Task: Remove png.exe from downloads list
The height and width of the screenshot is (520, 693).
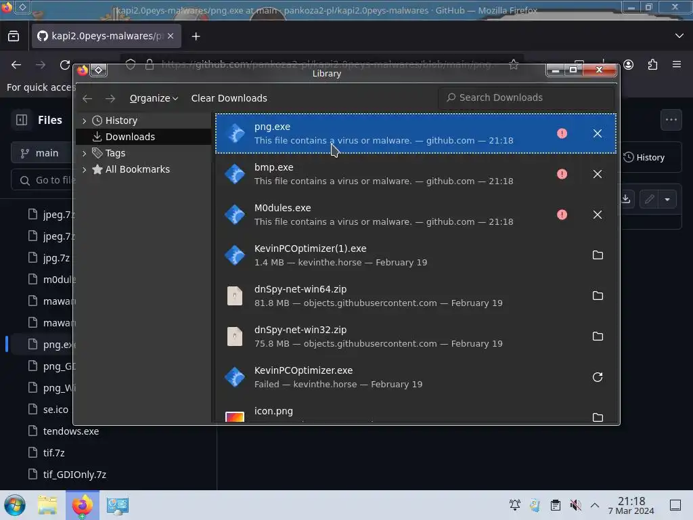Action: pyautogui.click(x=597, y=133)
